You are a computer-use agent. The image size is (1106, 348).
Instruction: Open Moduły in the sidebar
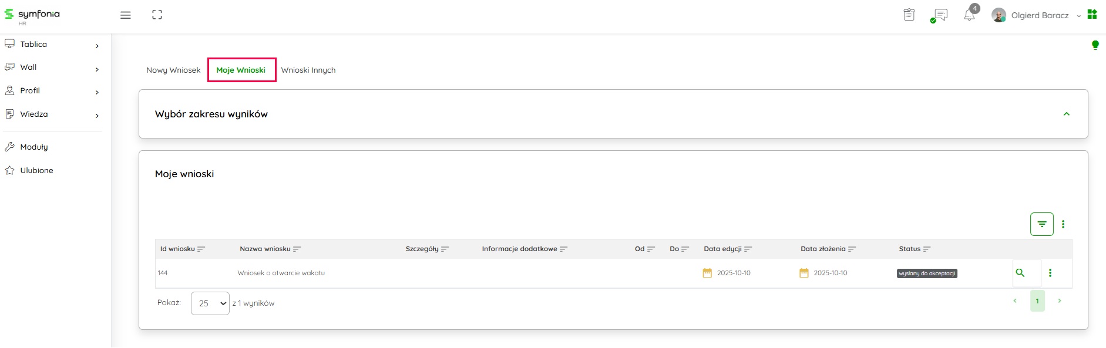pyautogui.click(x=34, y=147)
